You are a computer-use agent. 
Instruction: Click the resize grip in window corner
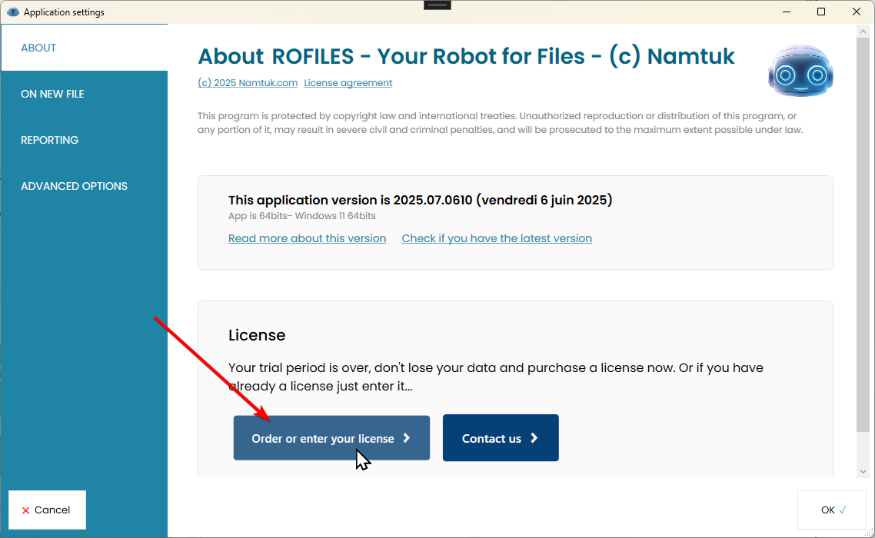[868, 532]
